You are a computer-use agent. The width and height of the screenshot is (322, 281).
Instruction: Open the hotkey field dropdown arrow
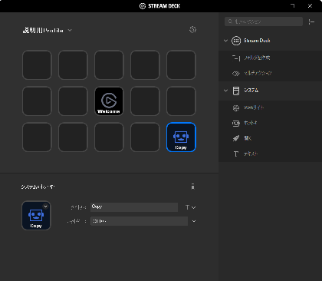click(x=194, y=221)
